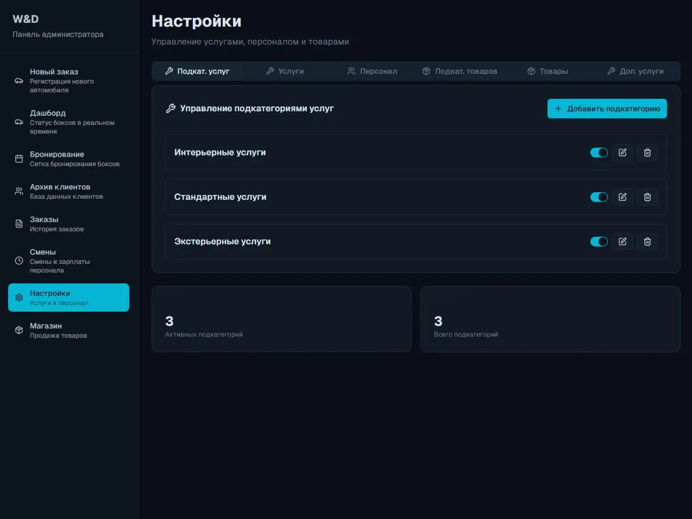Click the box icon next to Магазин

pos(18,330)
